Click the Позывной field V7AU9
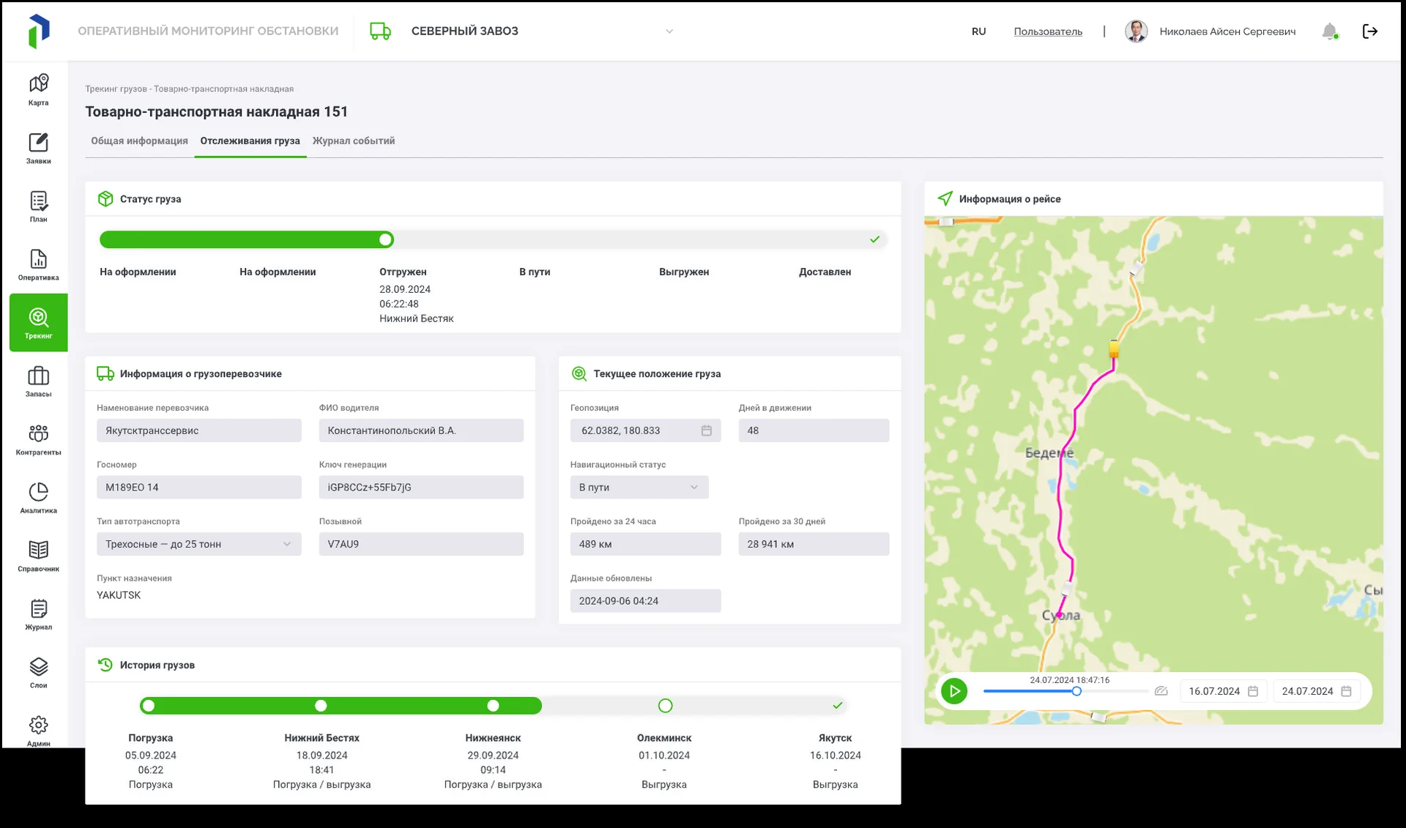1406x828 pixels. 421,544
